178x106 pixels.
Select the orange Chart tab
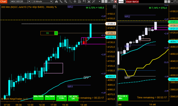coord(3,1)
